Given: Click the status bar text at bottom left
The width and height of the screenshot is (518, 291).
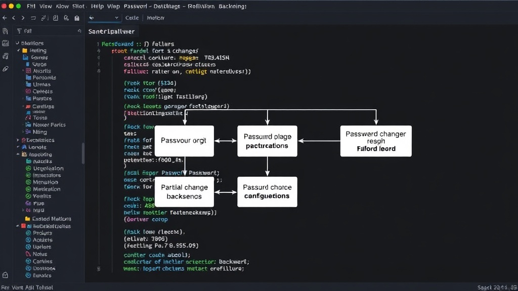Looking at the screenshot, I should click(x=27, y=287).
